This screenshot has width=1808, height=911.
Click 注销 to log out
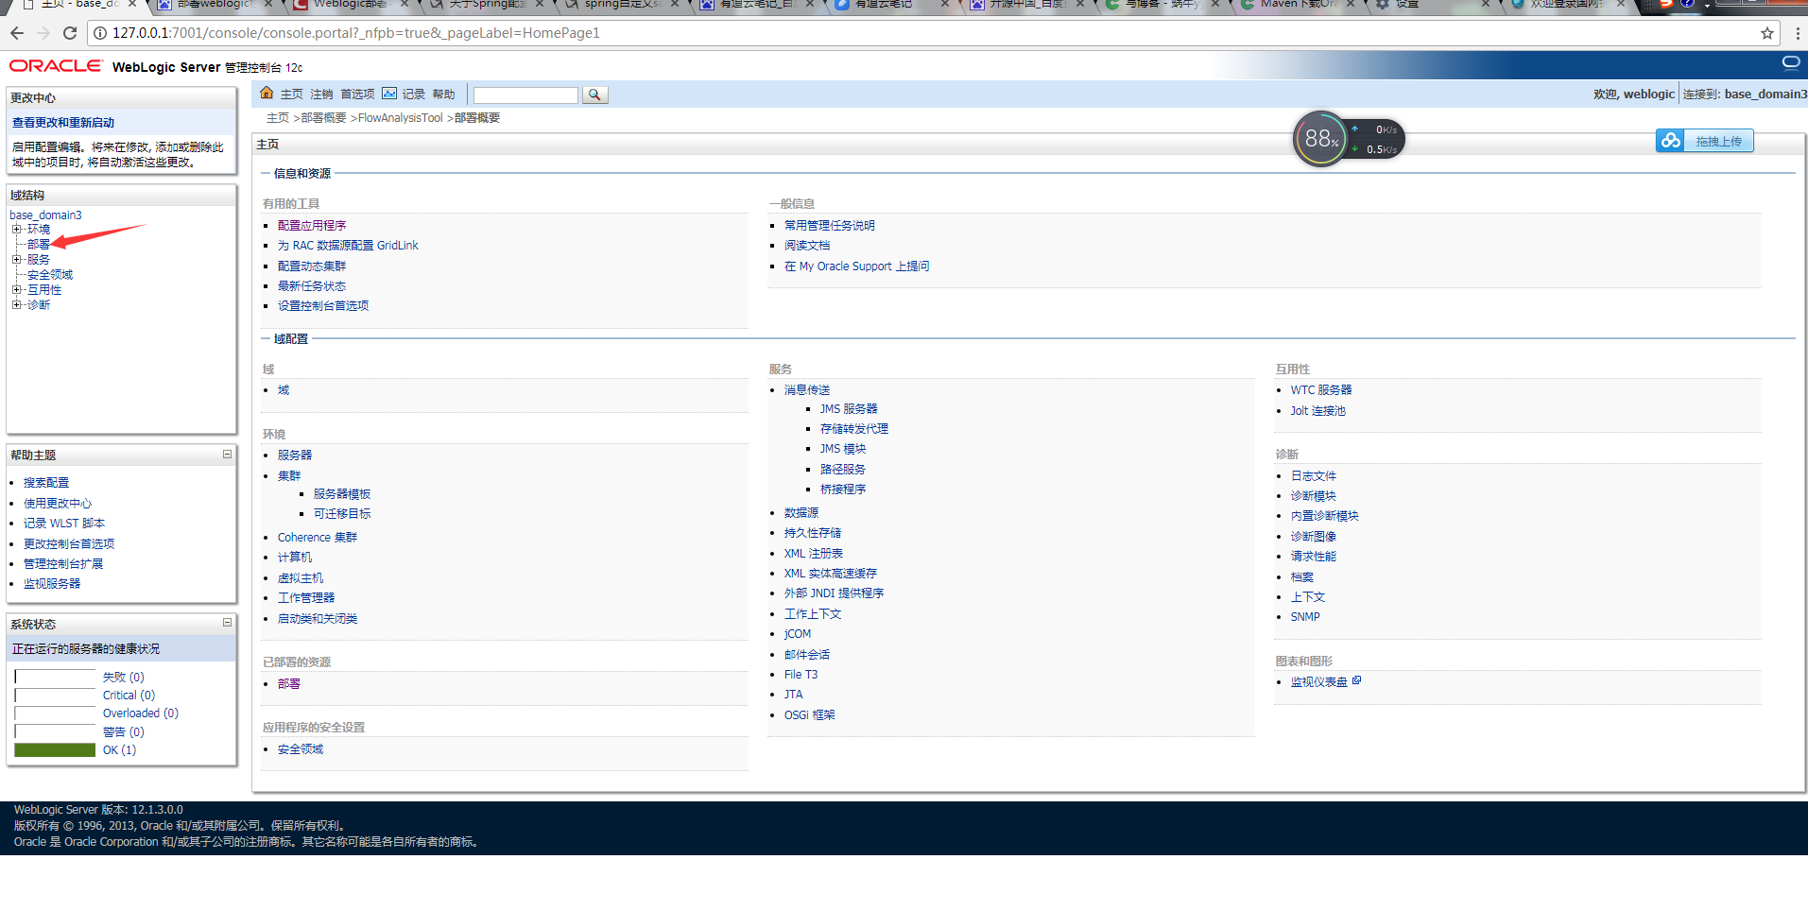click(x=321, y=95)
